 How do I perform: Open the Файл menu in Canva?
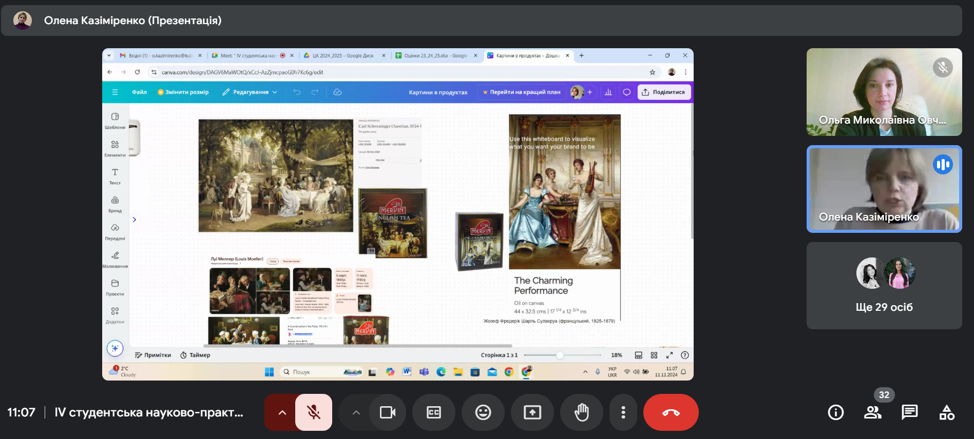139,92
